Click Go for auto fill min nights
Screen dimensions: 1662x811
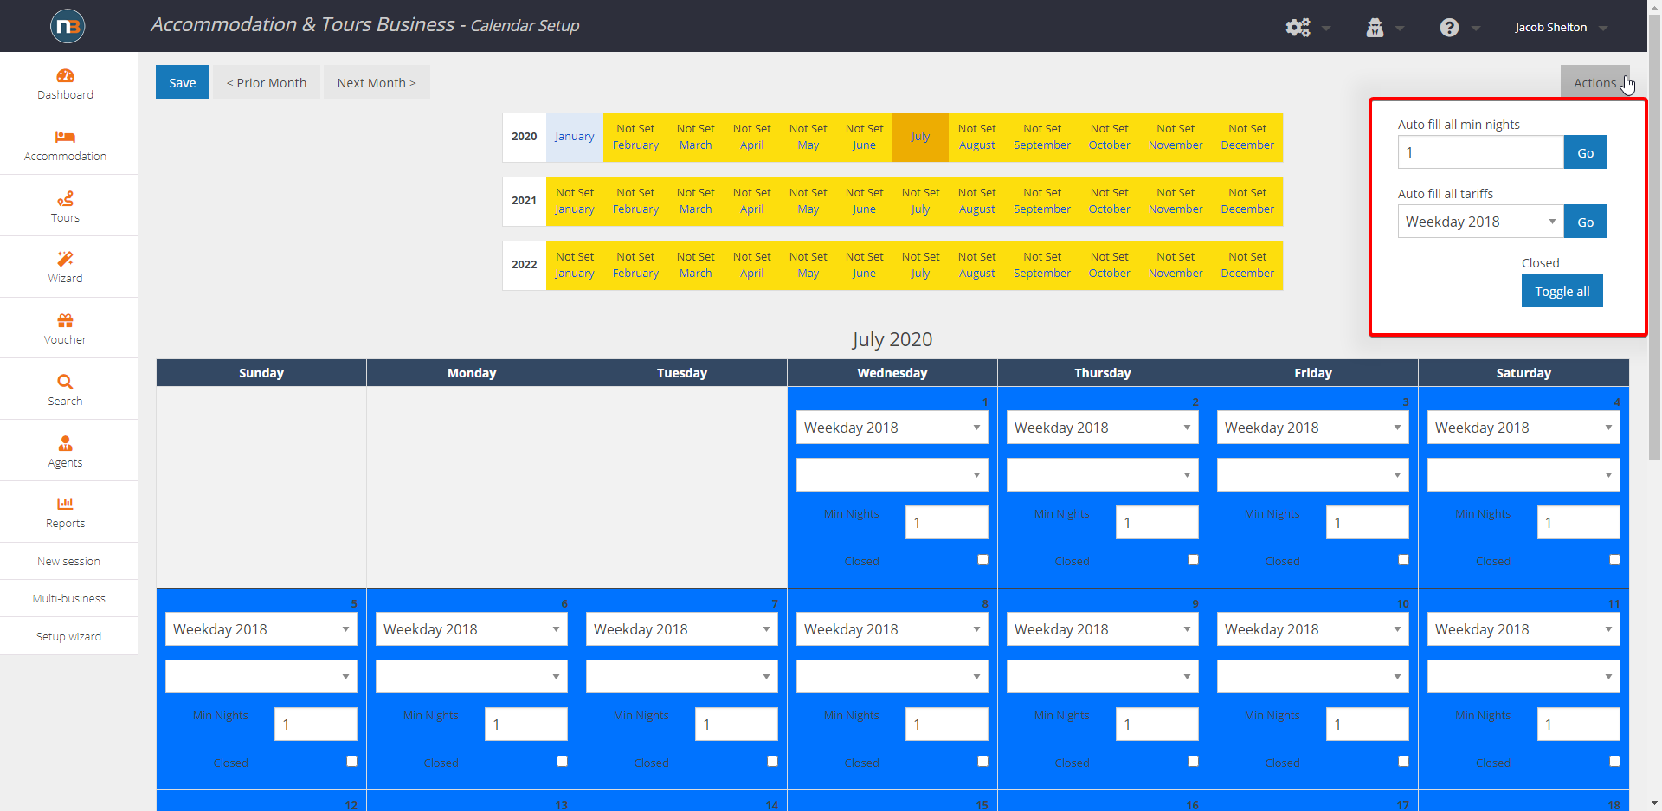click(1585, 152)
